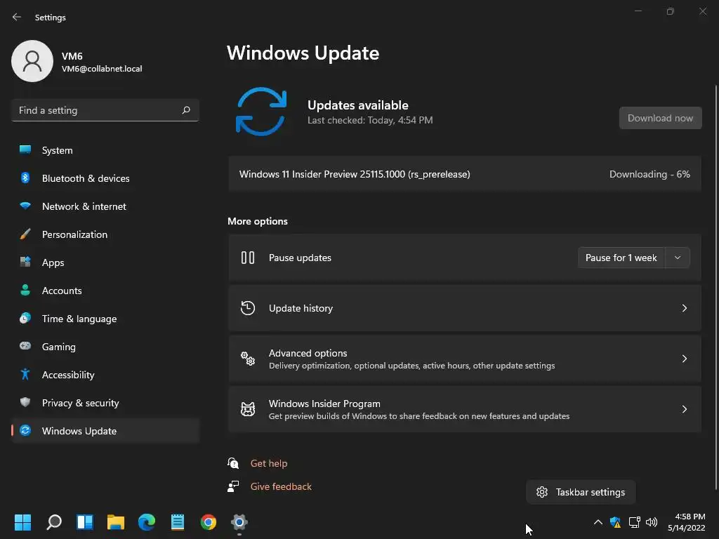This screenshot has width=719, height=539.
Task: Click the VM6 user avatar picture
Action: [32, 61]
